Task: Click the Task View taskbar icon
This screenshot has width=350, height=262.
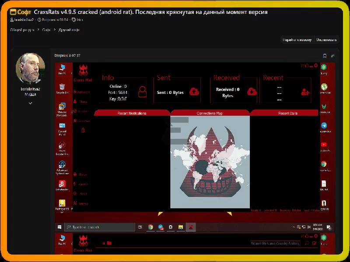Action: pyautogui.click(x=140, y=227)
